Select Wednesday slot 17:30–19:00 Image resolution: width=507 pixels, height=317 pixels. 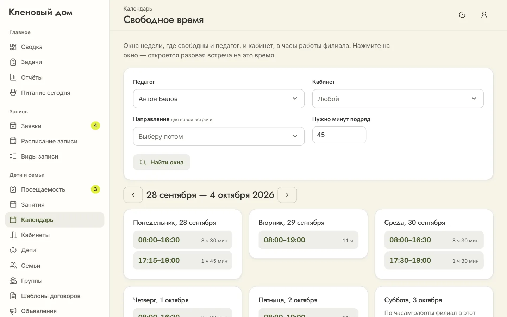tap(434, 261)
